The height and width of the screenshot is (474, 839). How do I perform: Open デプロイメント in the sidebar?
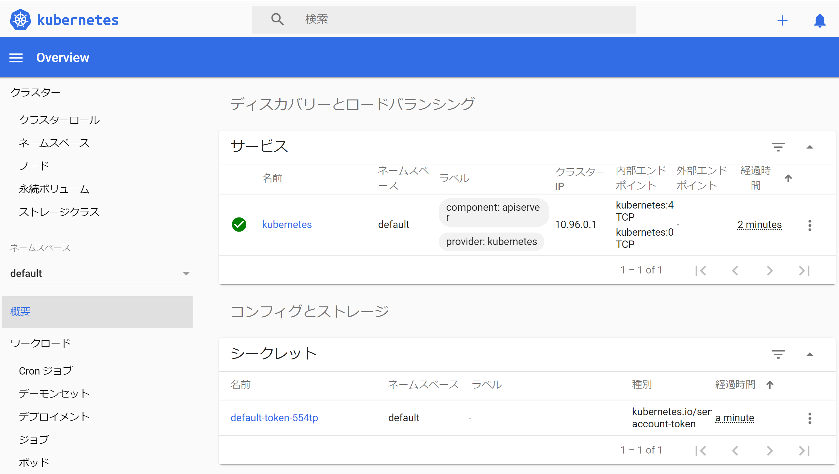[x=54, y=417]
